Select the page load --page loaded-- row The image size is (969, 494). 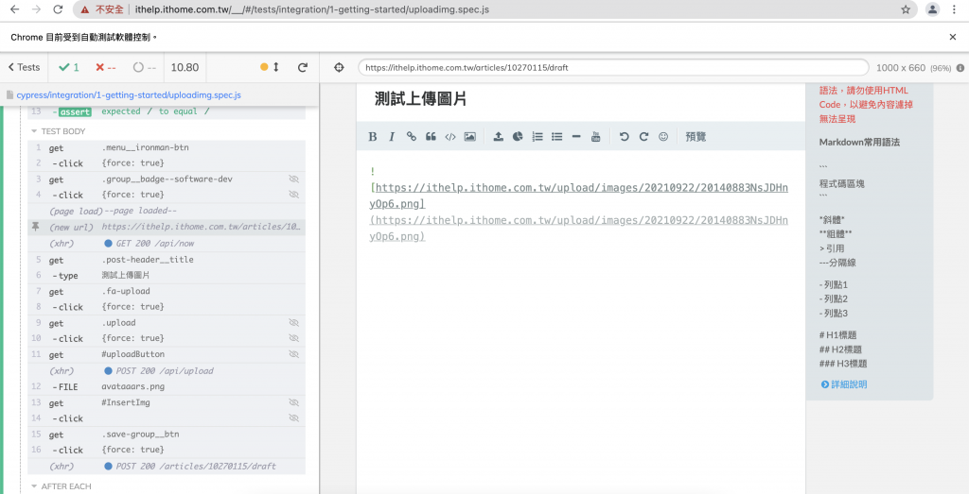pos(167,211)
